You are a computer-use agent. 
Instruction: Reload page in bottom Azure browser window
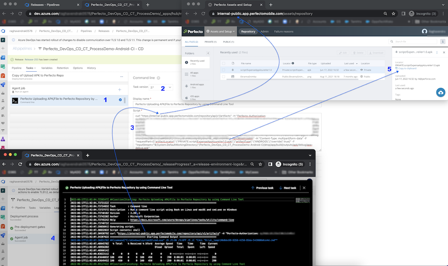click(20, 164)
